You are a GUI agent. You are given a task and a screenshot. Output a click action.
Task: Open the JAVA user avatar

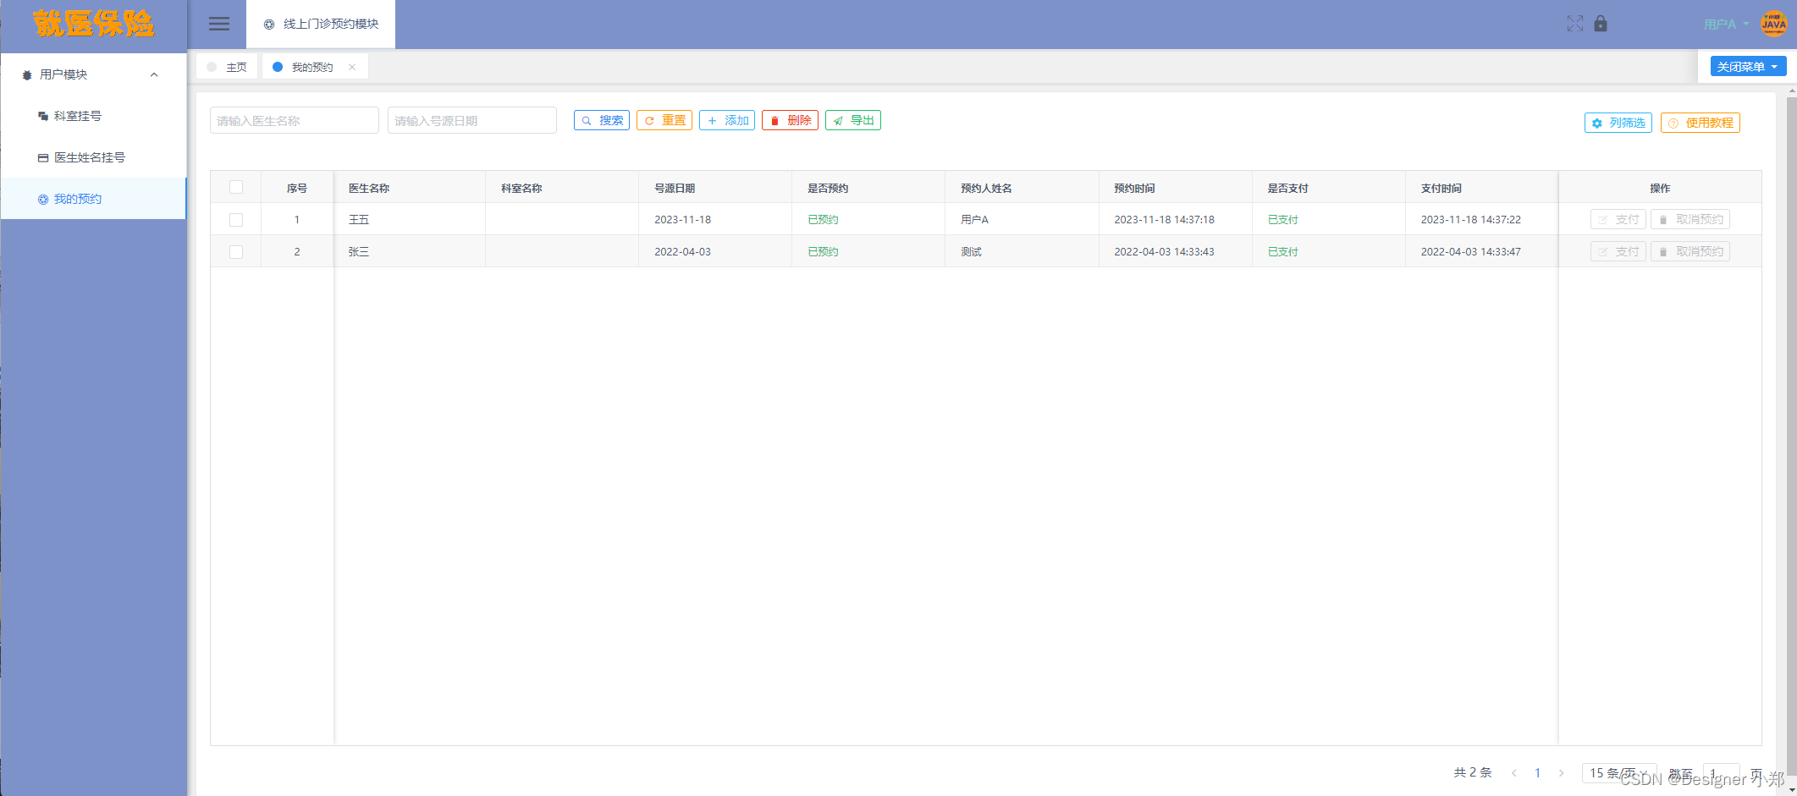click(1773, 24)
